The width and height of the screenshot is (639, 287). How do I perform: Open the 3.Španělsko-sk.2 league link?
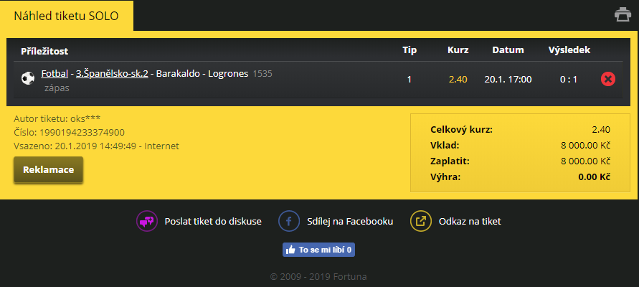click(112, 74)
